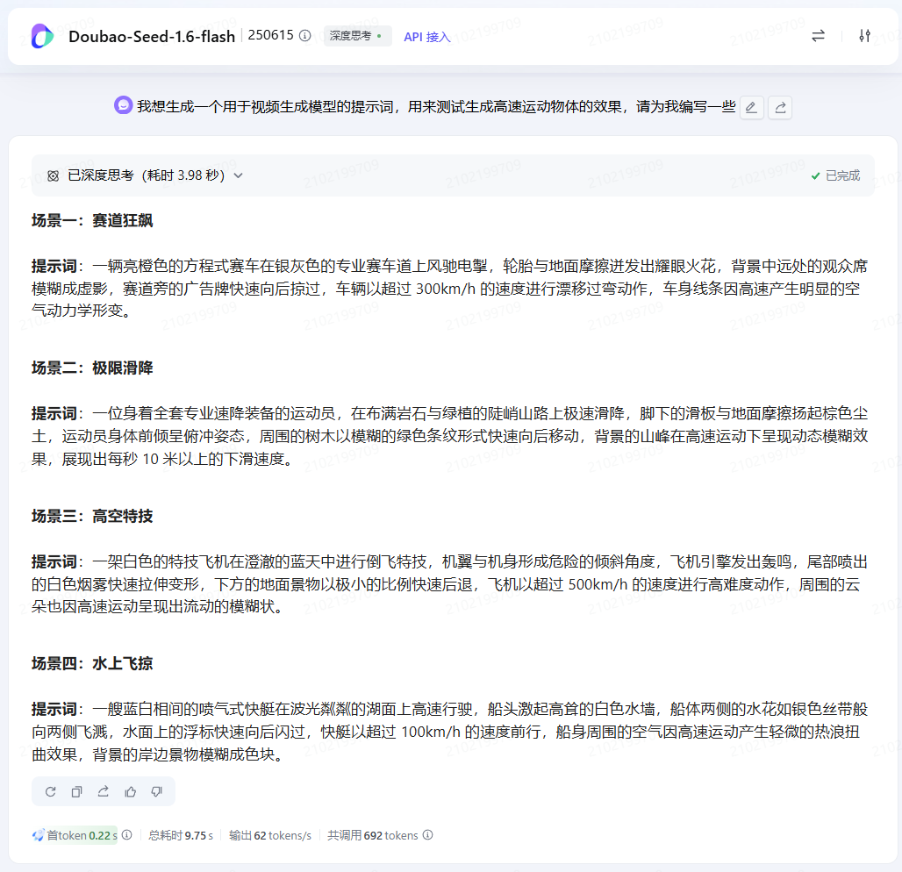Image resolution: width=902 pixels, height=872 pixels.
Task: Share the response via arrow icon
Action: click(x=104, y=792)
